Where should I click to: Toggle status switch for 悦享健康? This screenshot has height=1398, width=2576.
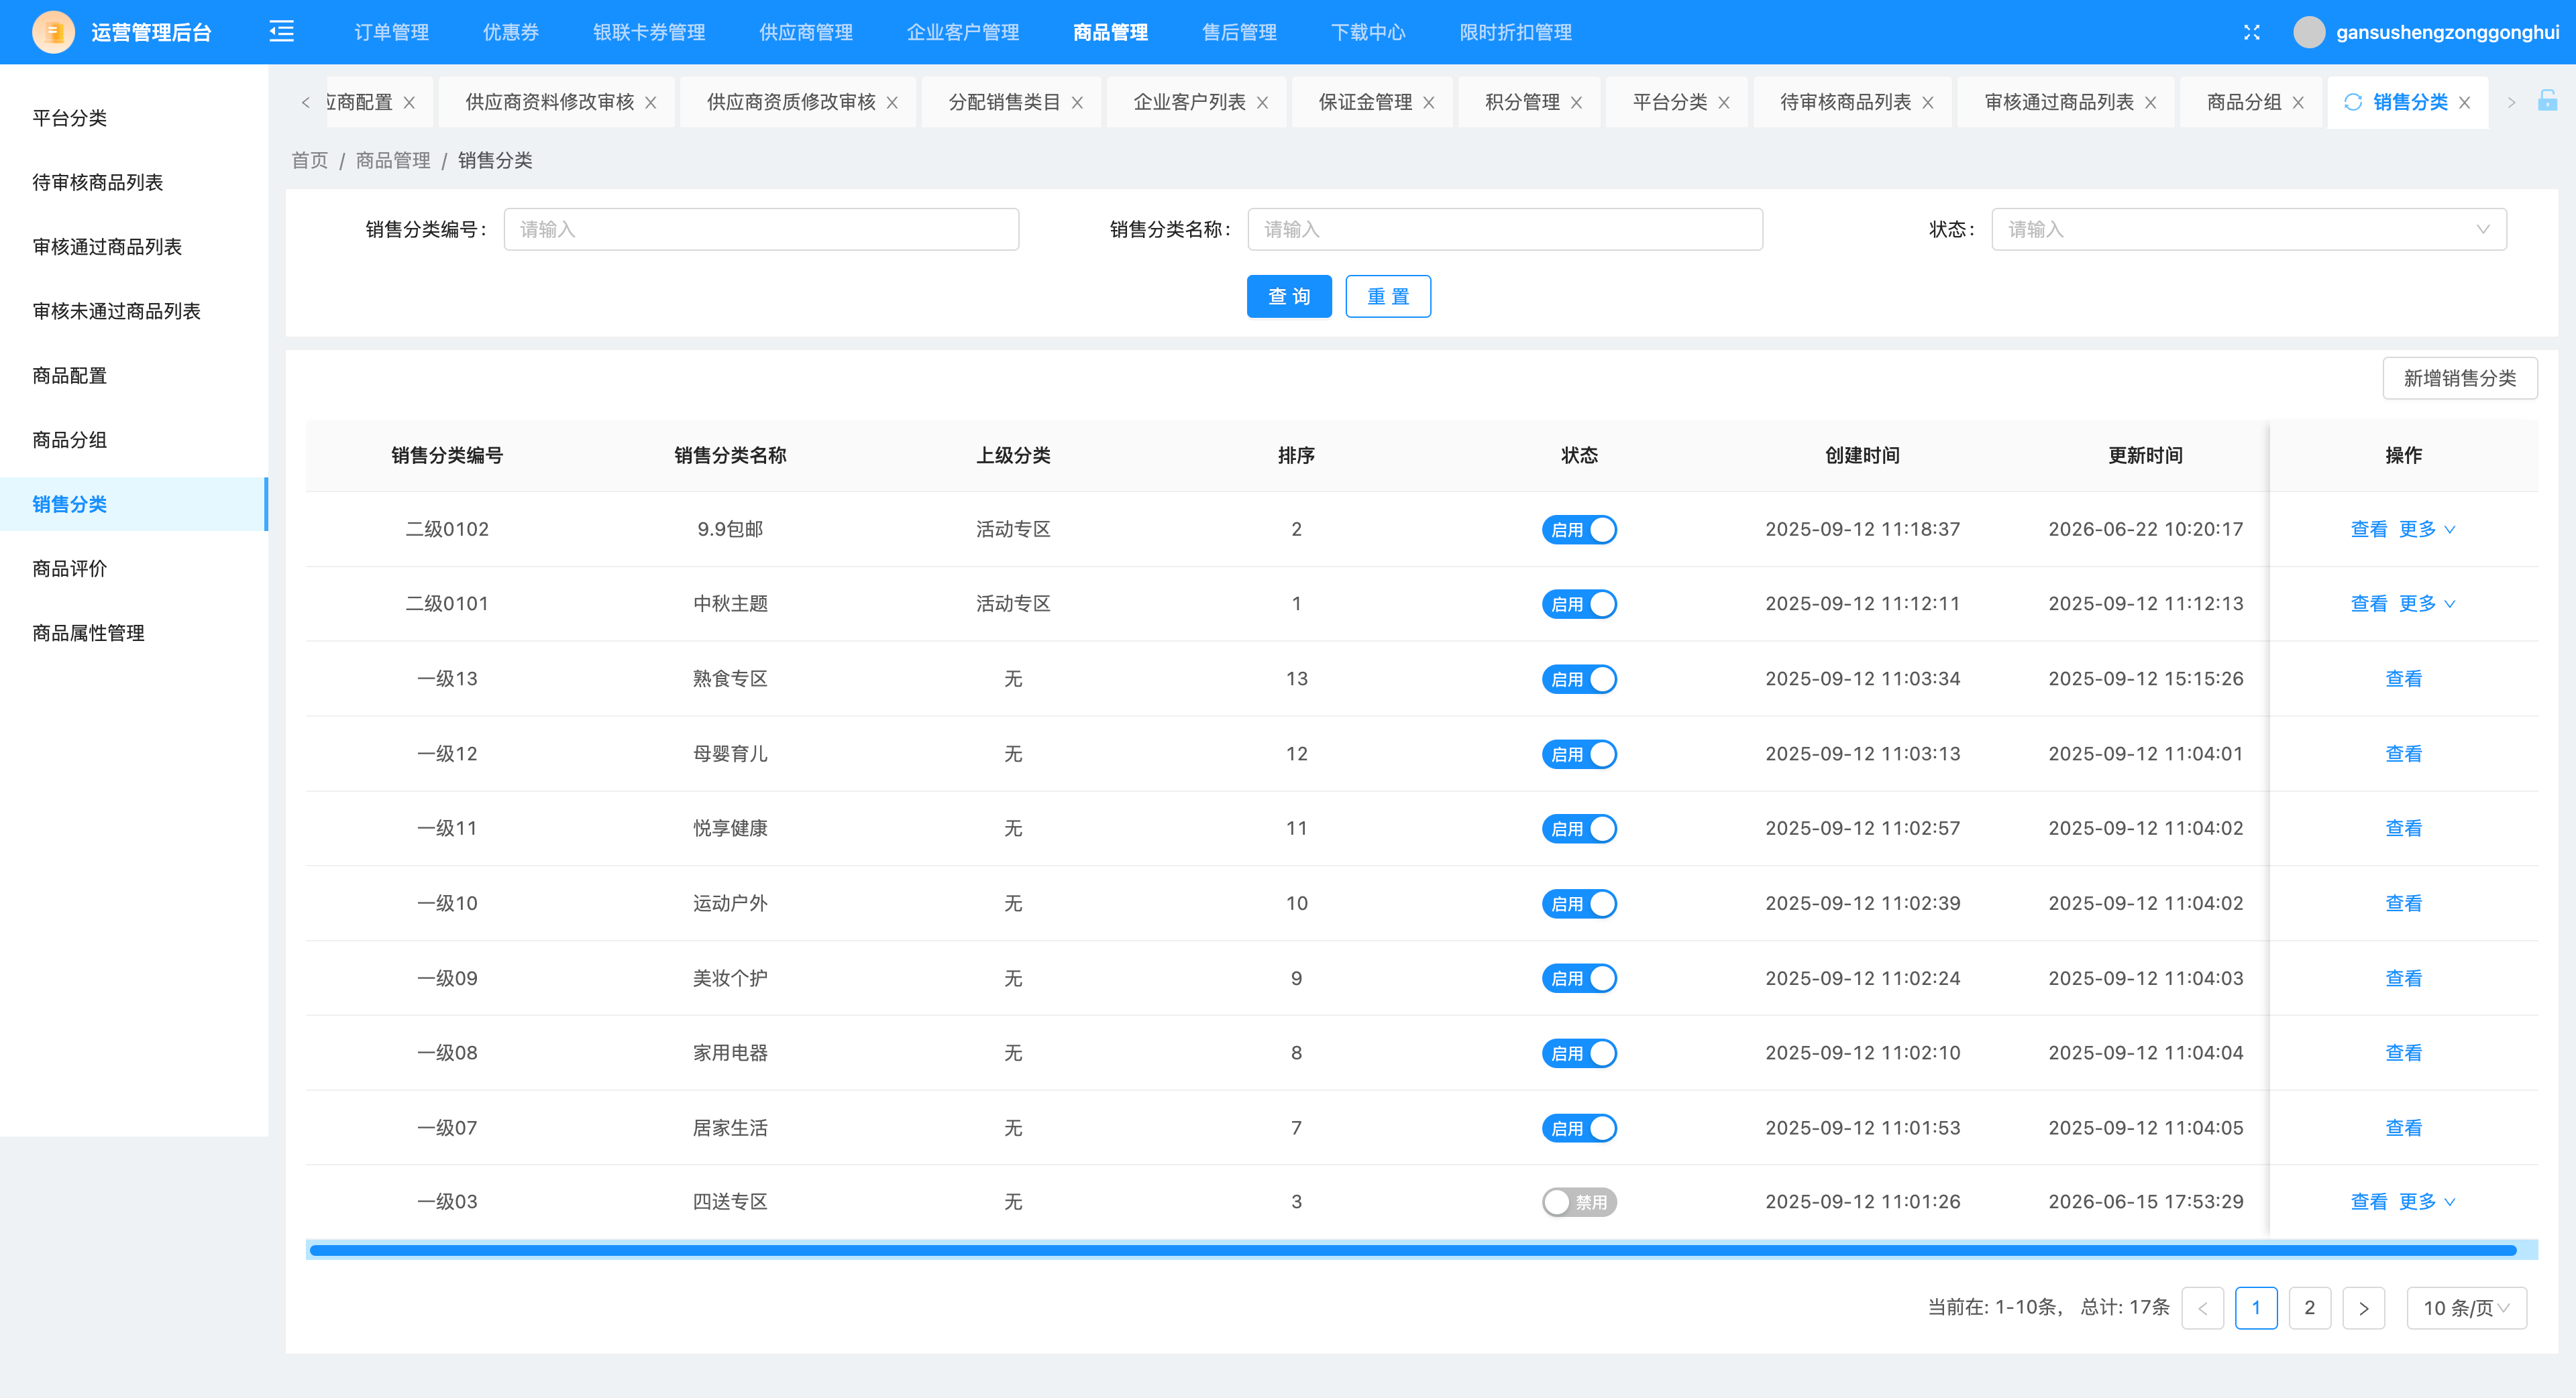[1579, 829]
